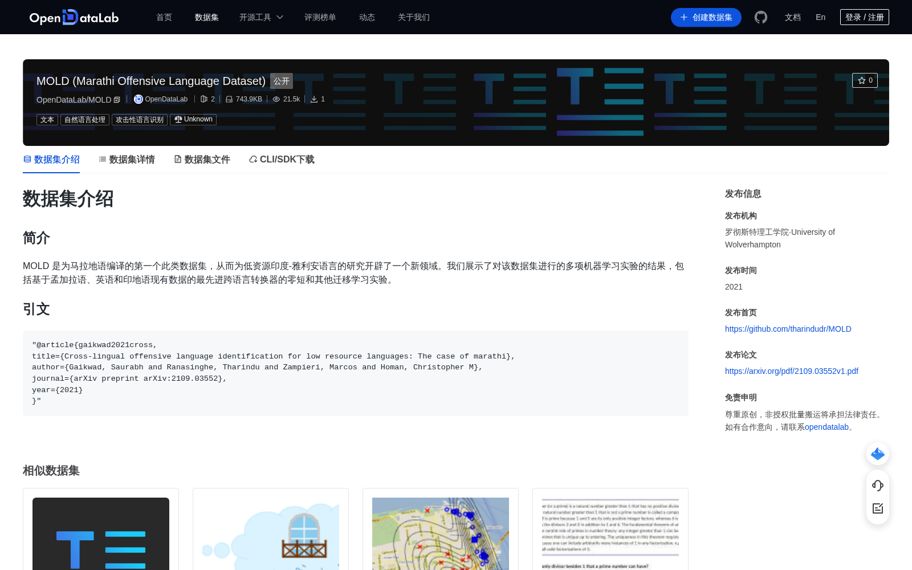
Task: Open 关于我们 navigation item
Action: point(414,17)
